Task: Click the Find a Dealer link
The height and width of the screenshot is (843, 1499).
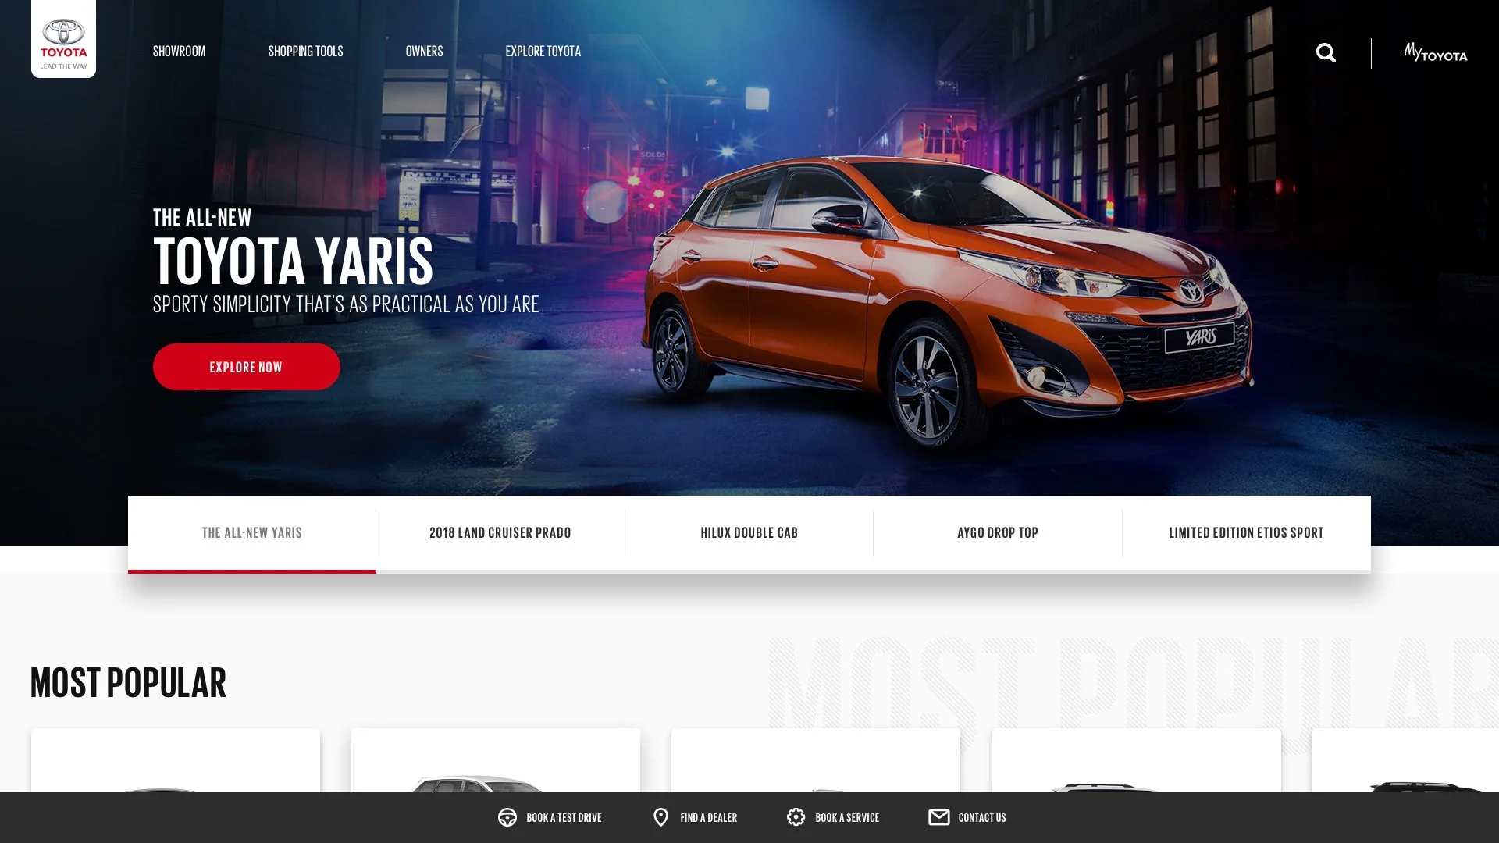Action: (x=708, y=818)
